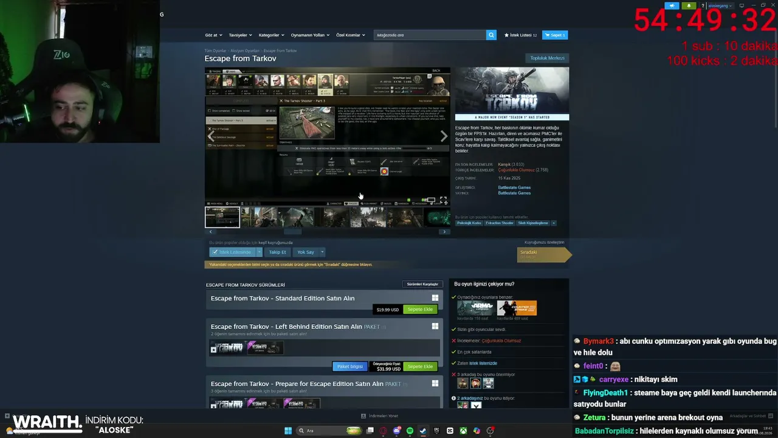This screenshot has height=438, width=778.
Task: Click the add tag plus button
Action: pos(553,223)
